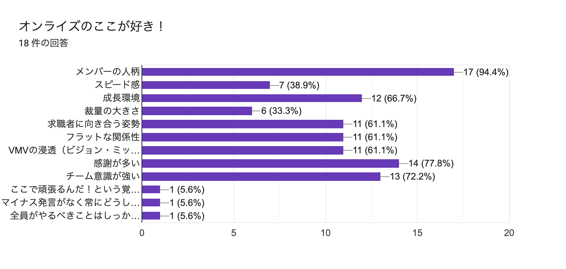Click the チーム意識が強い bar

[x=261, y=176]
